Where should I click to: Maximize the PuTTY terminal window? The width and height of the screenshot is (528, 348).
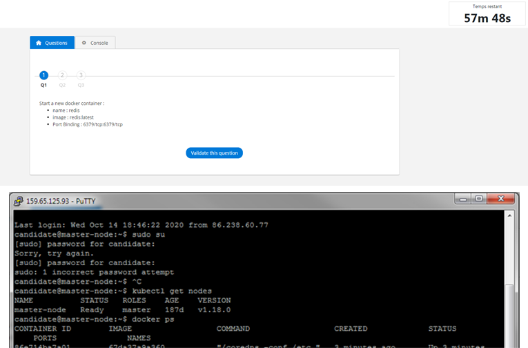[x=478, y=199]
